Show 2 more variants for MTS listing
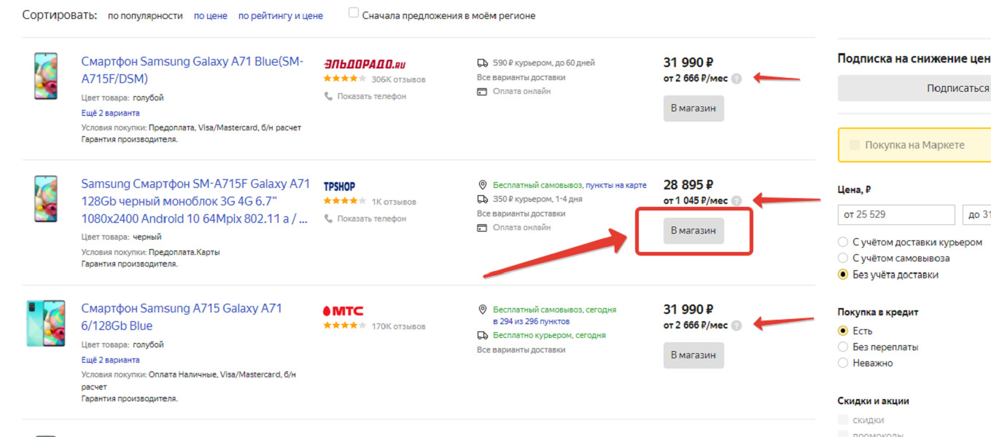This screenshot has width=991, height=437. coord(110,360)
